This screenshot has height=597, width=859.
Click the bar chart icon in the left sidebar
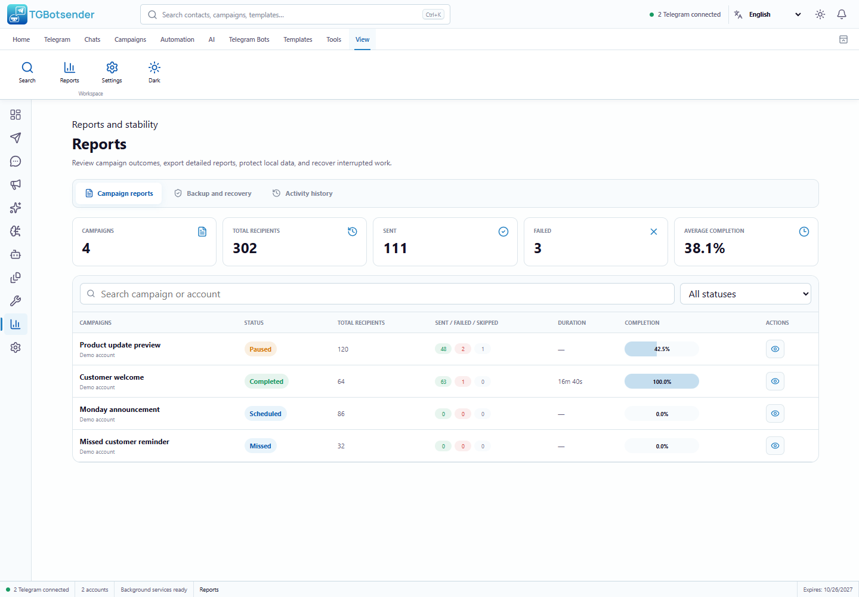[x=16, y=324]
